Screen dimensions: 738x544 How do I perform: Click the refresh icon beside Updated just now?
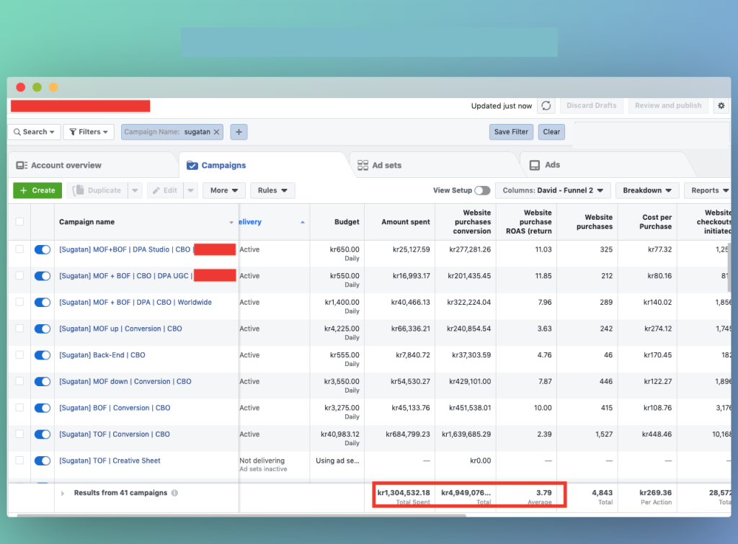click(546, 106)
